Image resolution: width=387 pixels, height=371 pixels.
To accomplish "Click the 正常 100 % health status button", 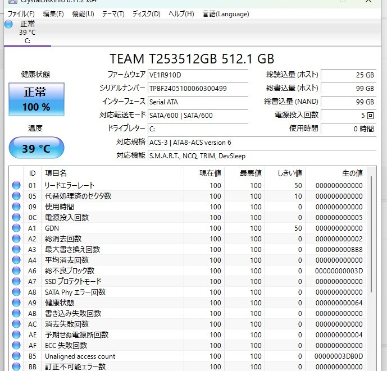I will click(37, 99).
